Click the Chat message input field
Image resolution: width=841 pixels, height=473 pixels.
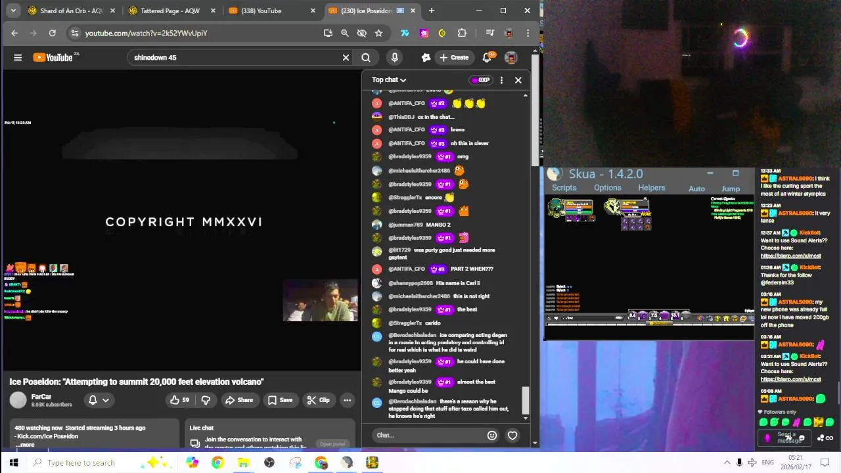click(x=428, y=435)
